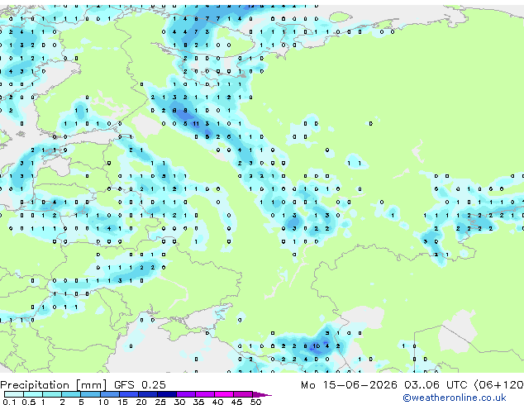This screenshot has height=405, width=524.
Task: Select the 15–20 mm legend swatch
Action: (x=128, y=394)
